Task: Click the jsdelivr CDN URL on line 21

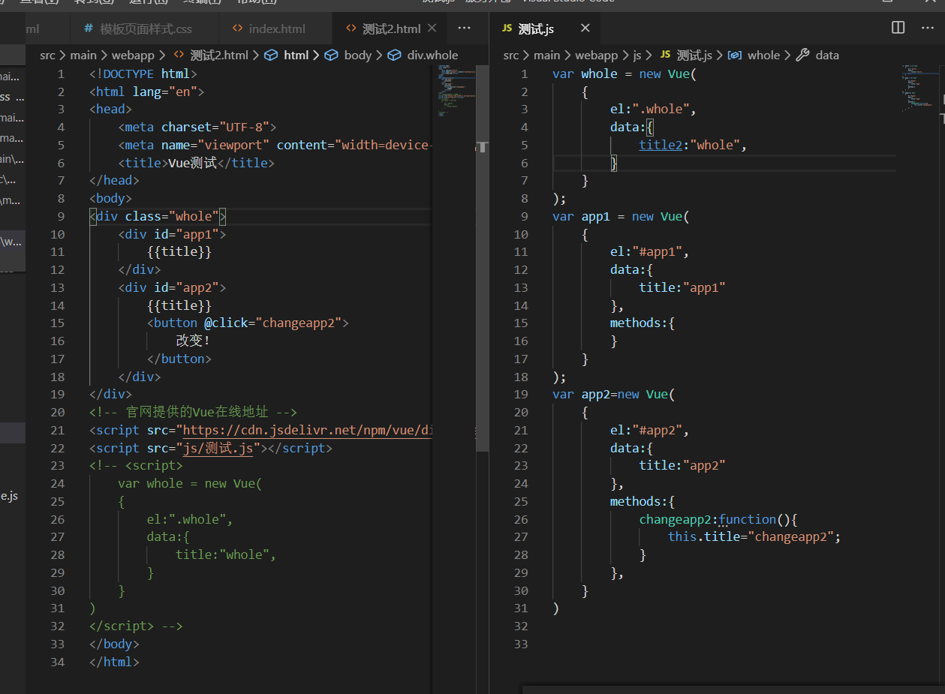Action: (307, 430)
